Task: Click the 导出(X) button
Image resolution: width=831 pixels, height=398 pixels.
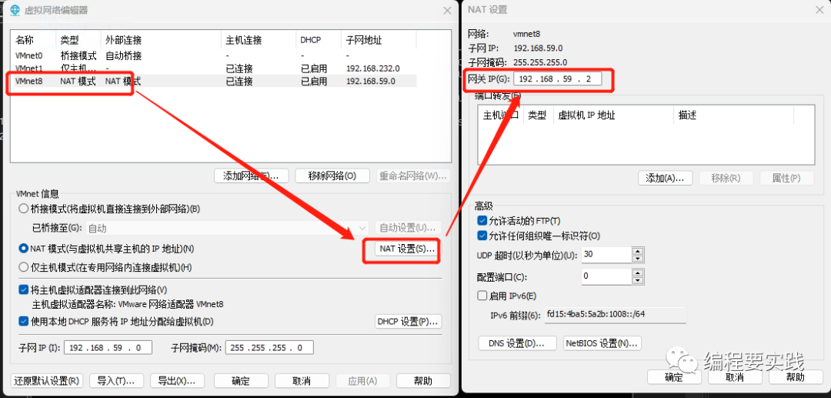Action: pyautogui.click(x=177, y=380)
